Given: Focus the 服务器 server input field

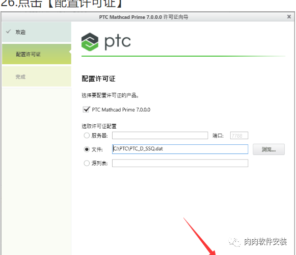Looking at the screenshot, I should point(160,135).
